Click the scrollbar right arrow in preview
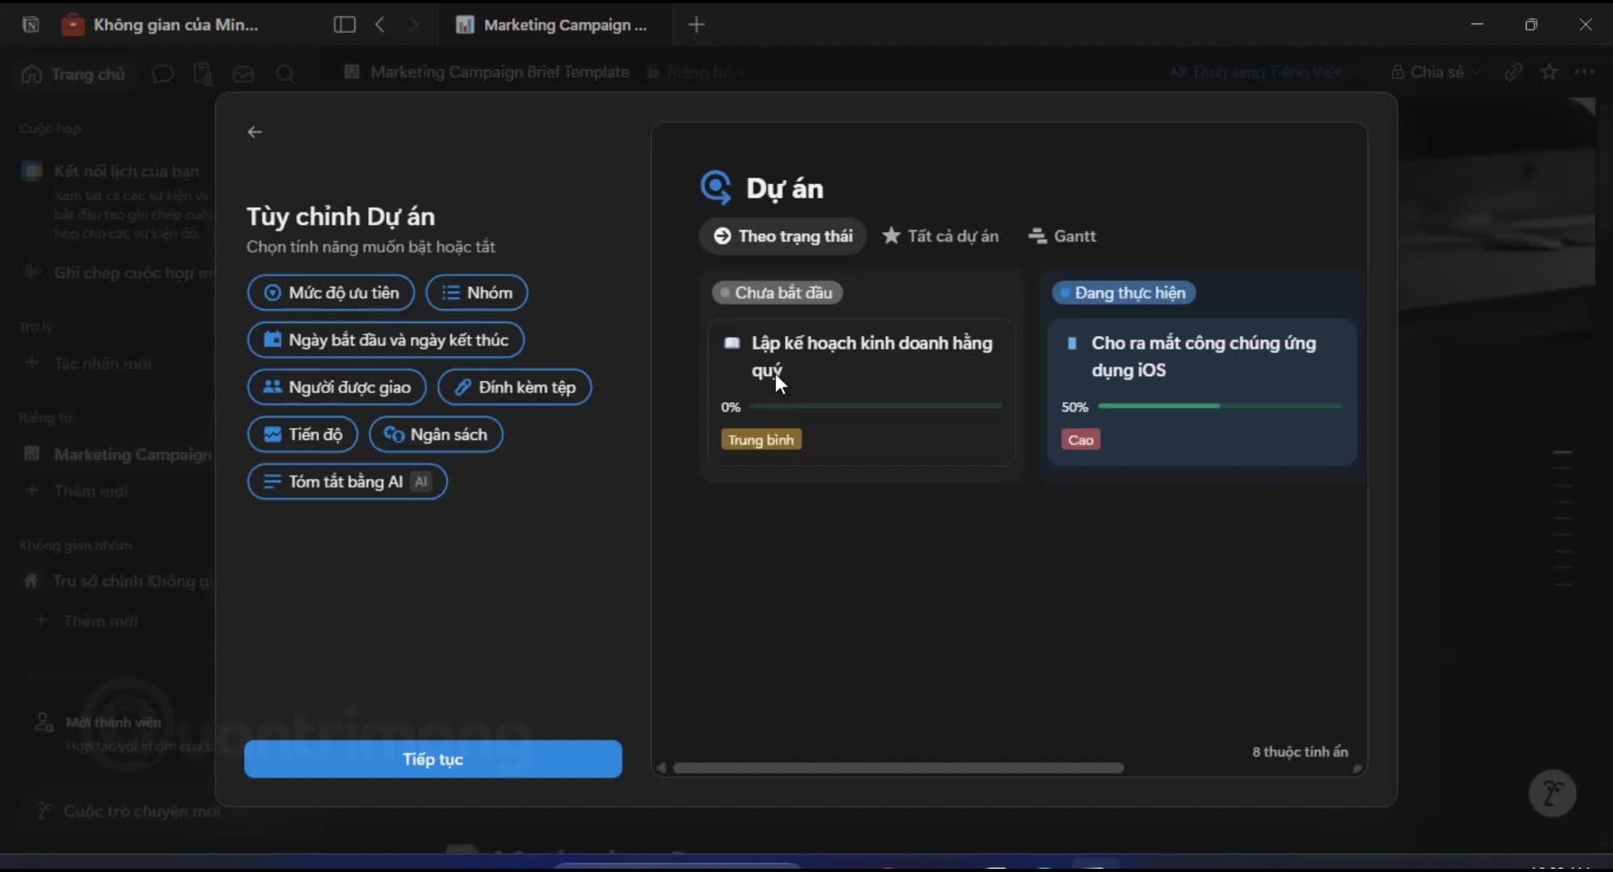1613x872 pixels. pyautogui.click(x=1357, y=768)
